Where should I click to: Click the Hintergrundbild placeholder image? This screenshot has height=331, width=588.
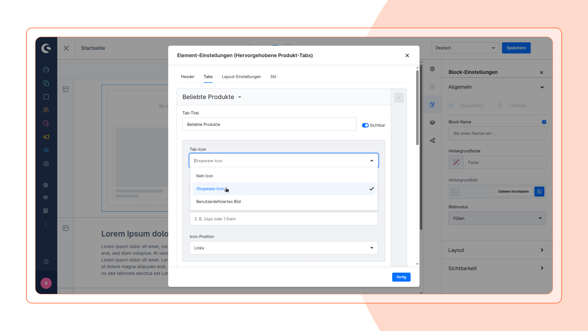coord(455,192)
